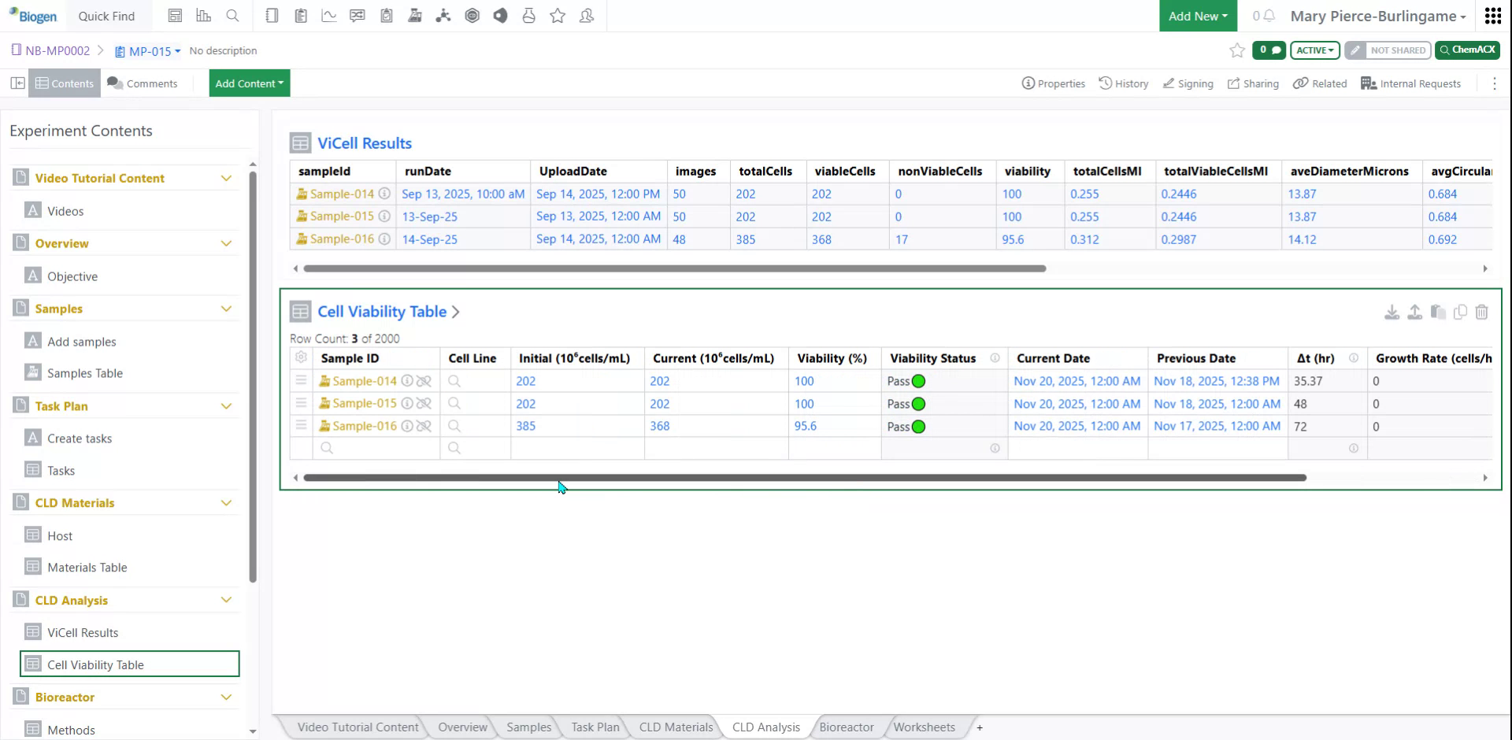Star the MP-015 experiment as favorite
1512x740 pixels.
coord(1236,50)
